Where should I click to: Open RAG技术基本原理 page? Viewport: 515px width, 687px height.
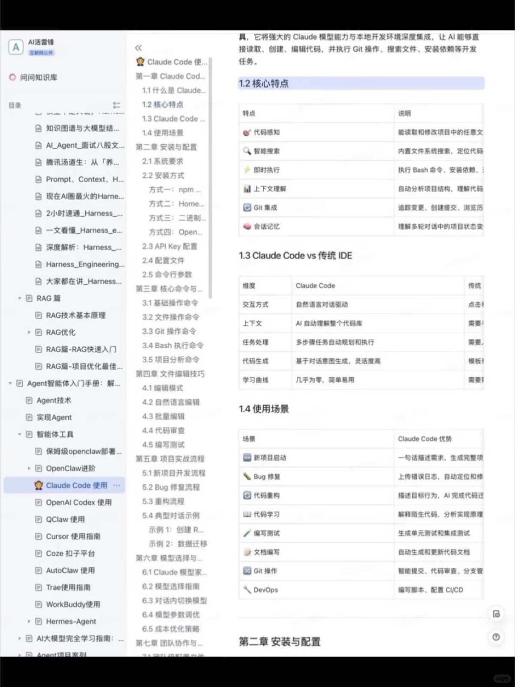(x=75, y=315)
